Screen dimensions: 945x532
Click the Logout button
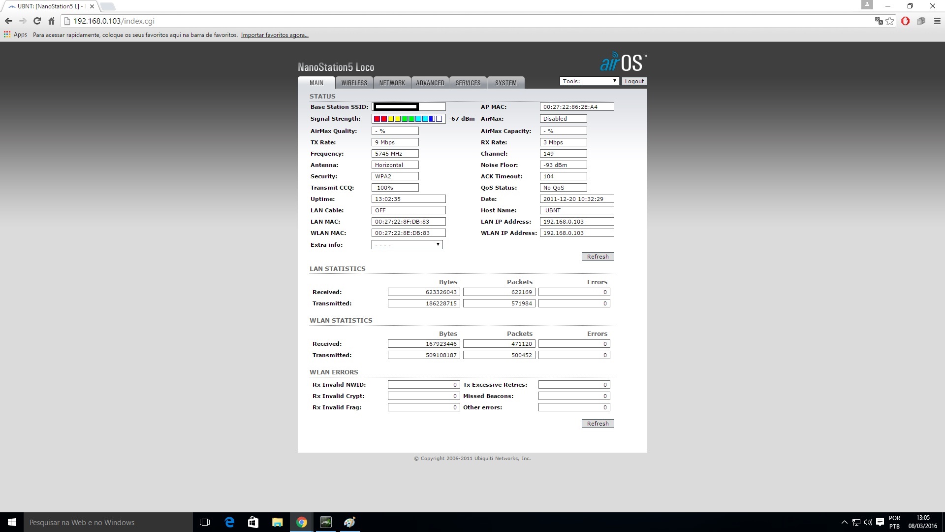tap(634, 81)
